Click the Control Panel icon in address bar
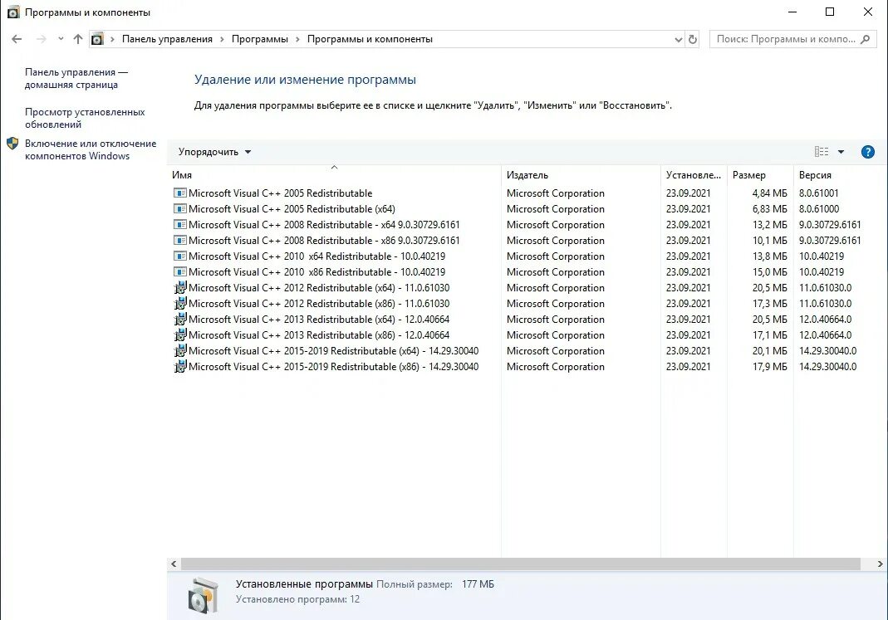 [97, 39]
